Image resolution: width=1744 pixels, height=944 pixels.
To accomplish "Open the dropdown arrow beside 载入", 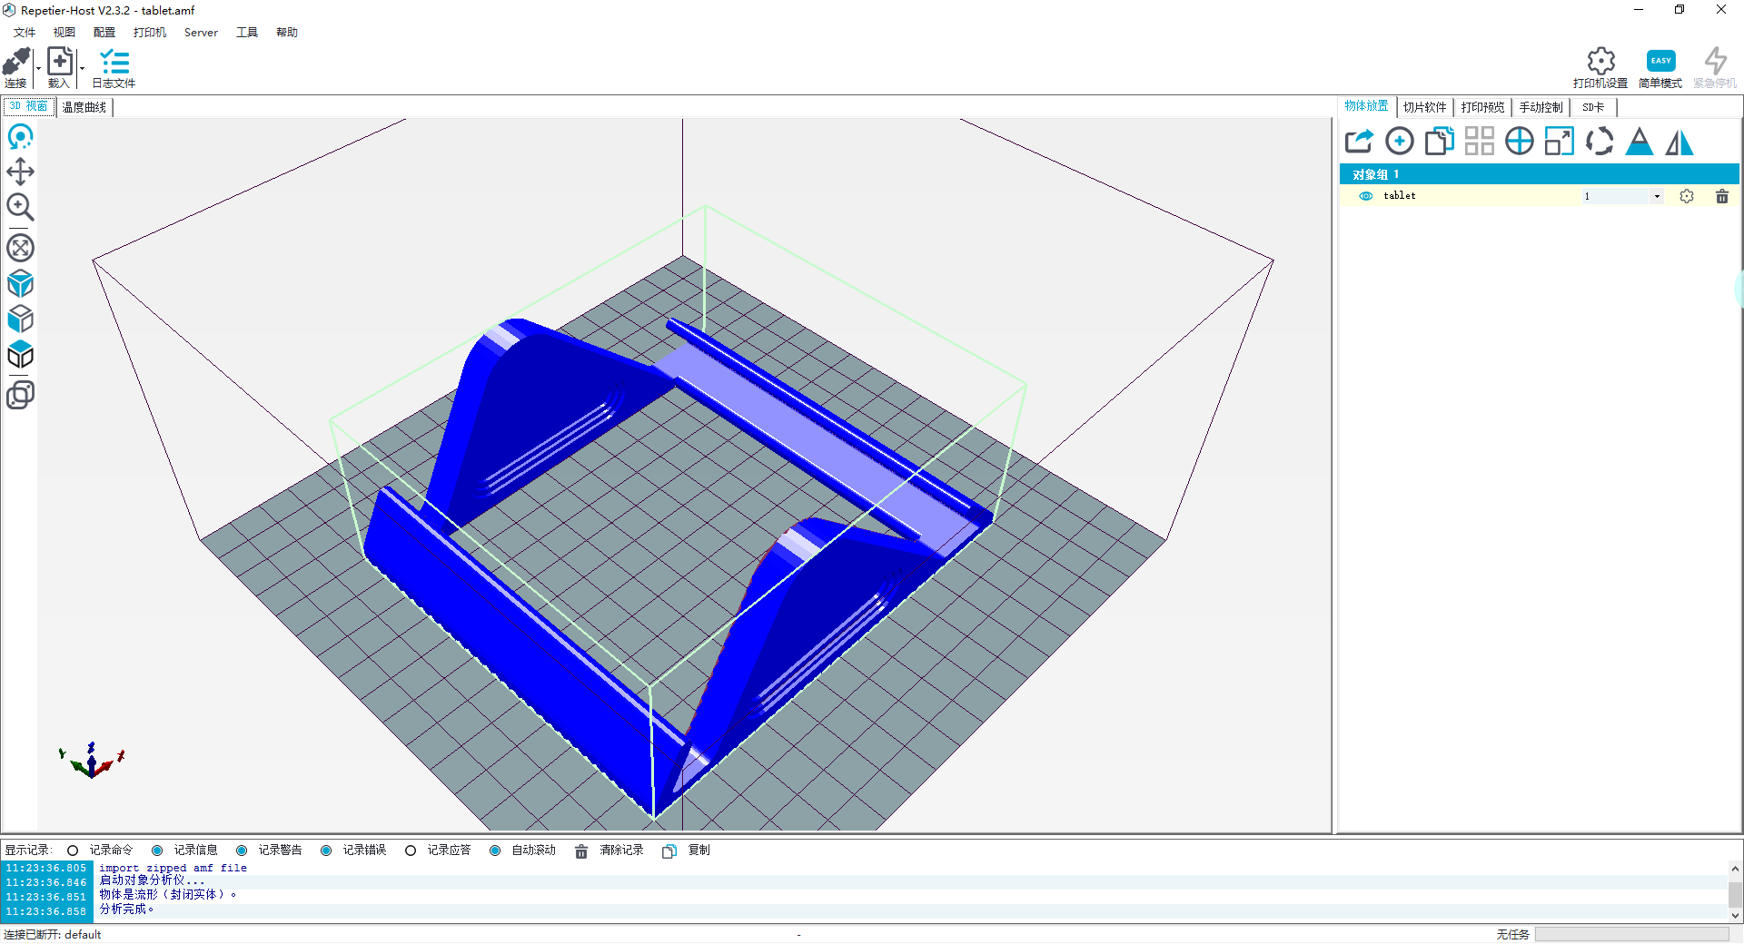I will (82, 68).
